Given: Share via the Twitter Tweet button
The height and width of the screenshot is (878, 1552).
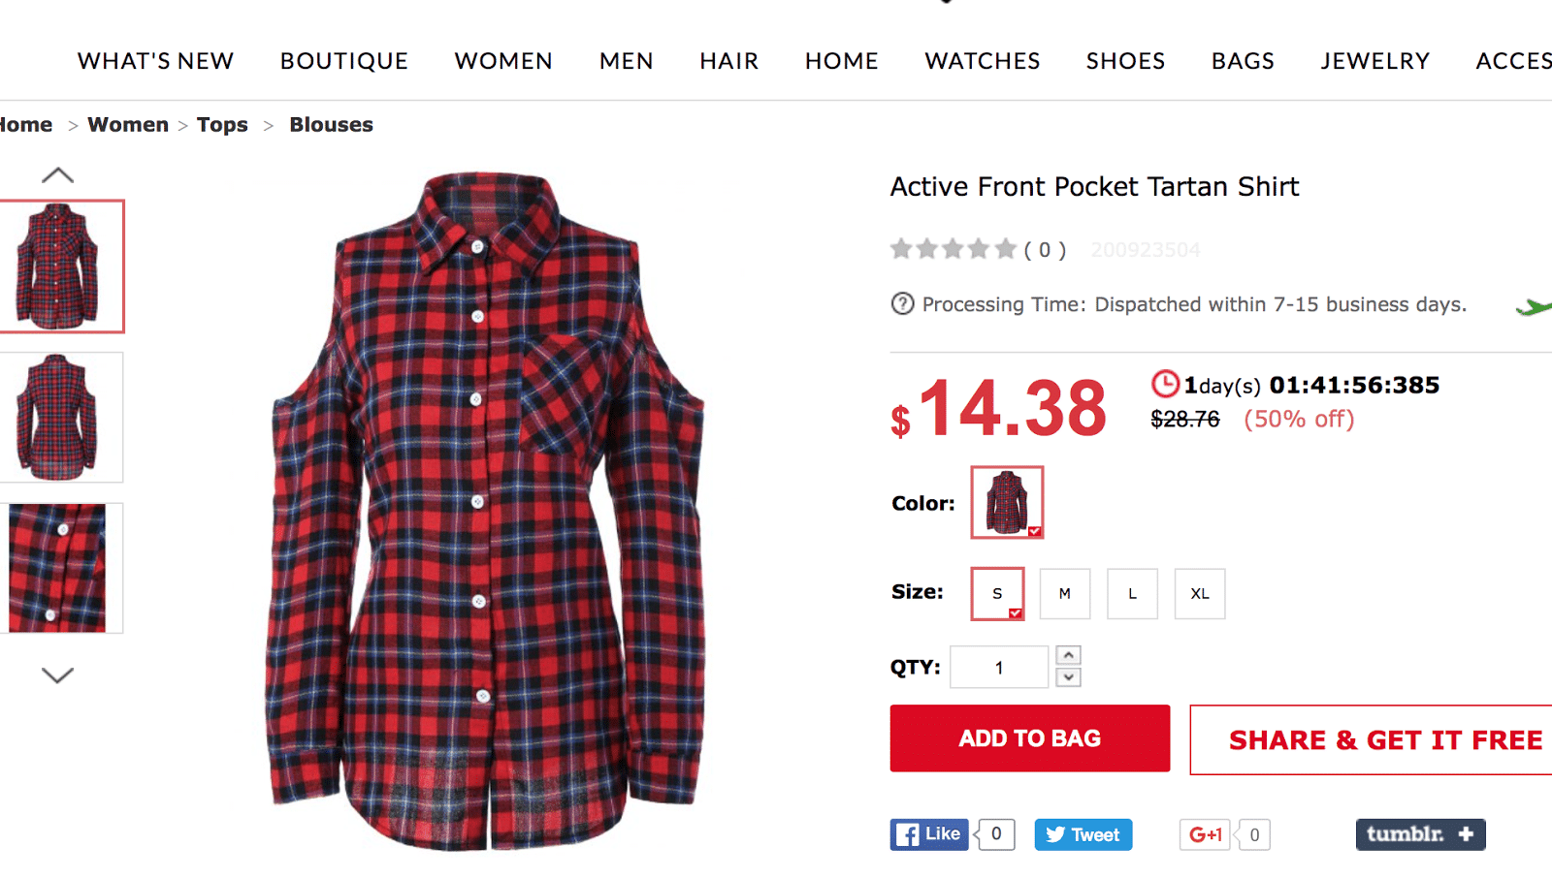Looking at the screenshot, I should click(1083, 834).
